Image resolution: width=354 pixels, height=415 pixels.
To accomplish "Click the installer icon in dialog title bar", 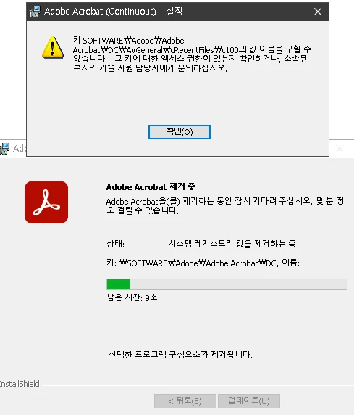I will [35, 12].
